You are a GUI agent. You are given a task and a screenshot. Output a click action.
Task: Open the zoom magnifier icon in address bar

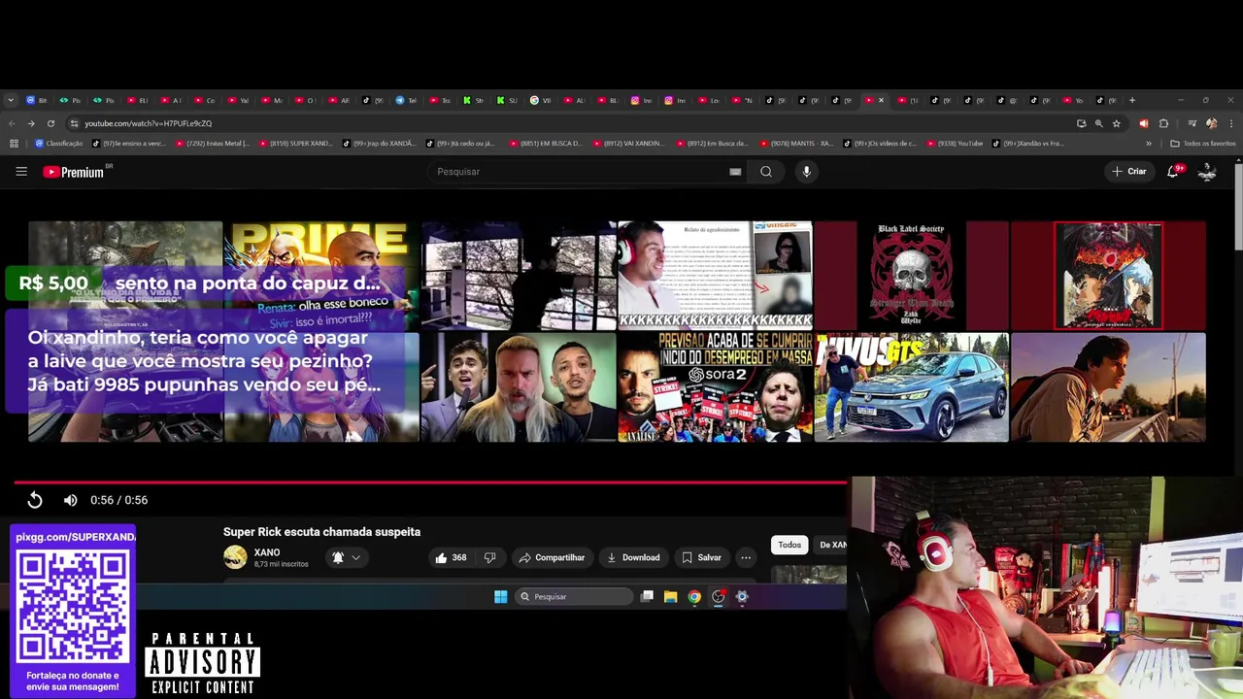coord(1098,123)
